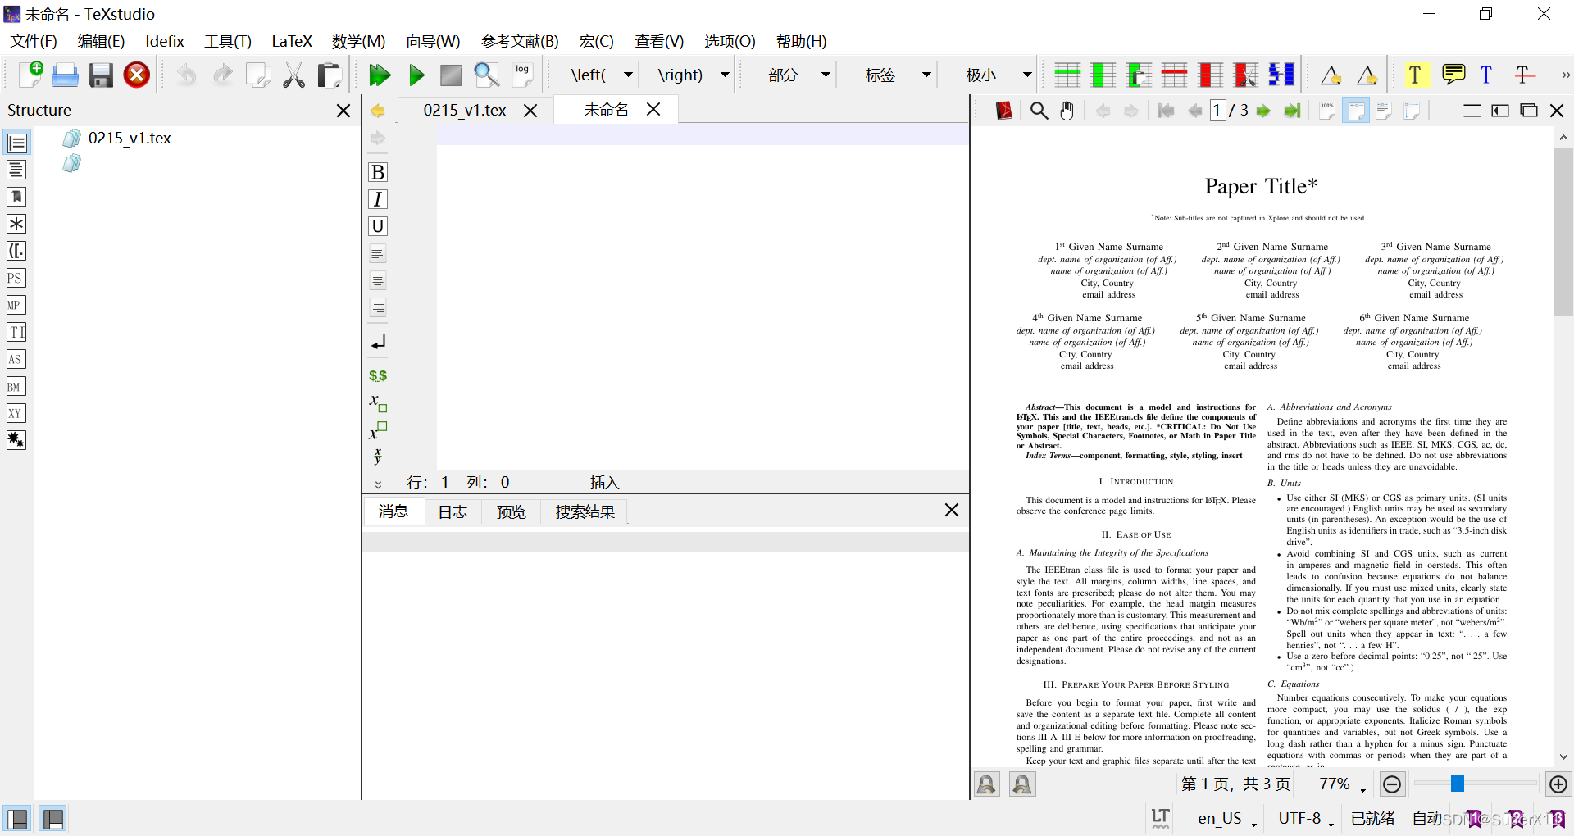Switch to the 日志 log tab
This screenshot has width=1574, height=836.
pyautogui.click(x=453, y=511)
